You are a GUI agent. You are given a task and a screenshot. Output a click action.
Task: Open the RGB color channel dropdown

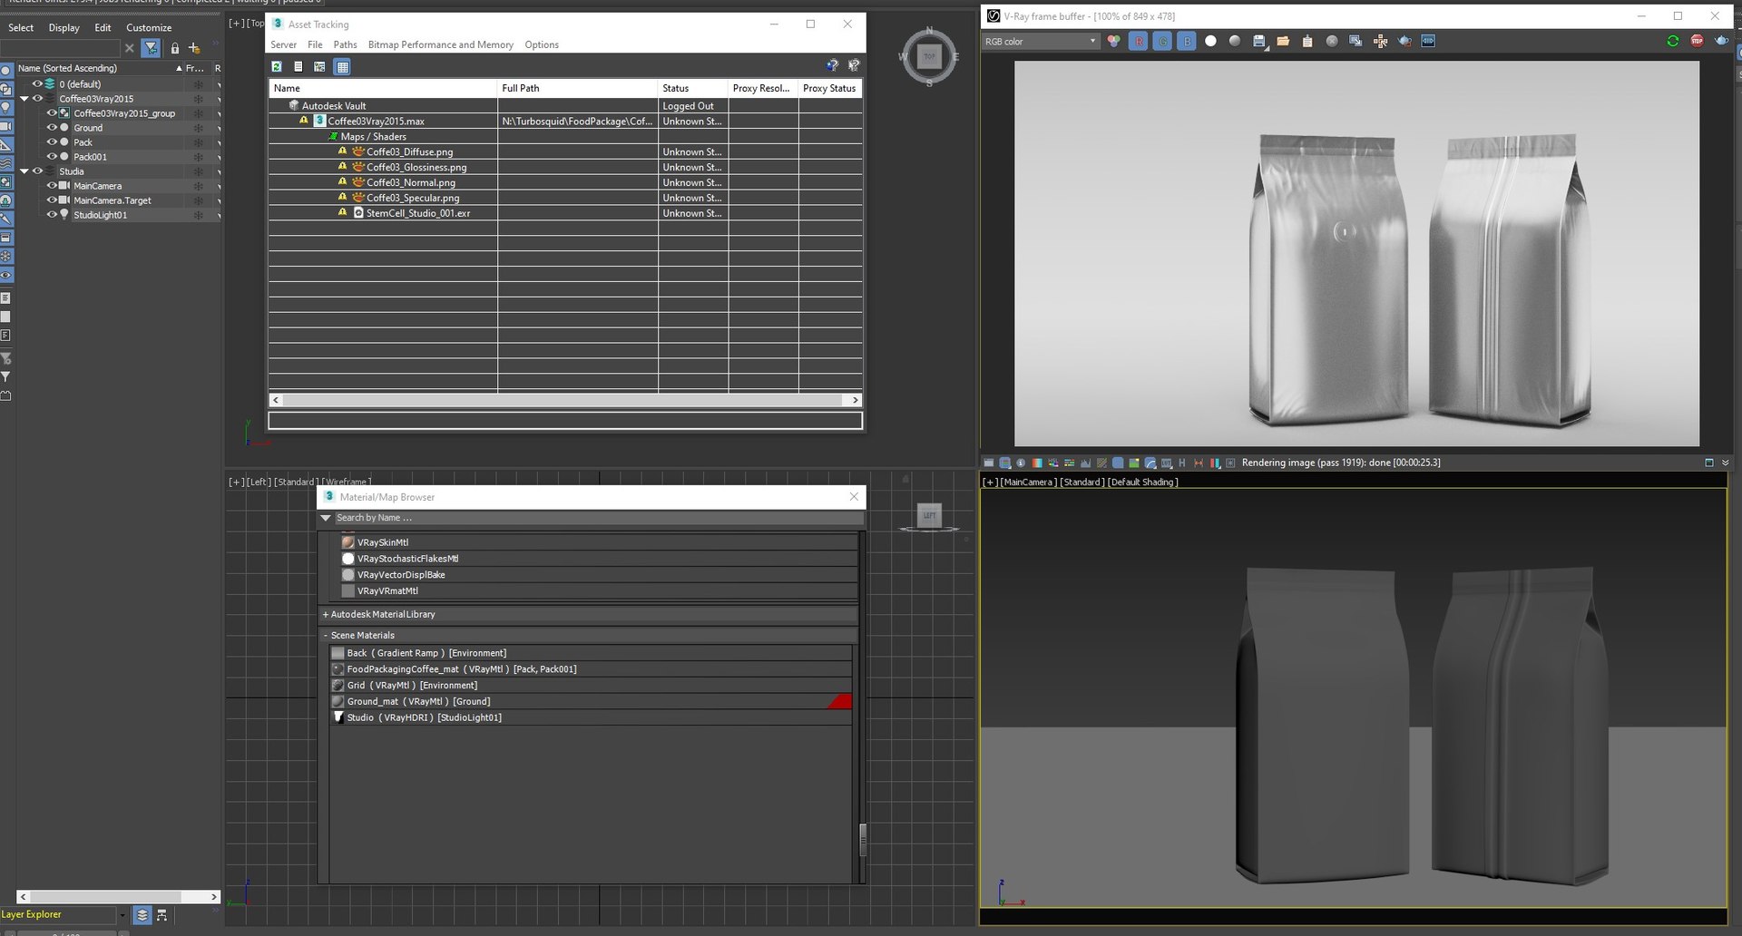1041,41
